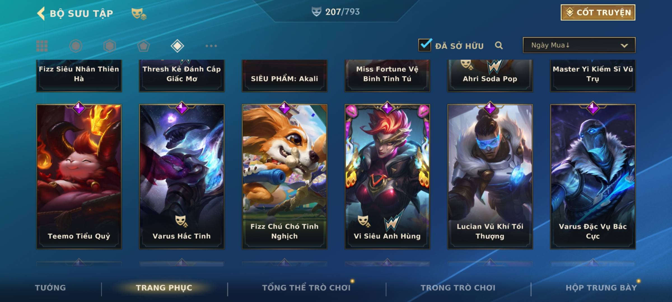Viewport: 672px width, 302px height.
Task: Click the Cốt Truyện button
Action: (x=598, y=12)
